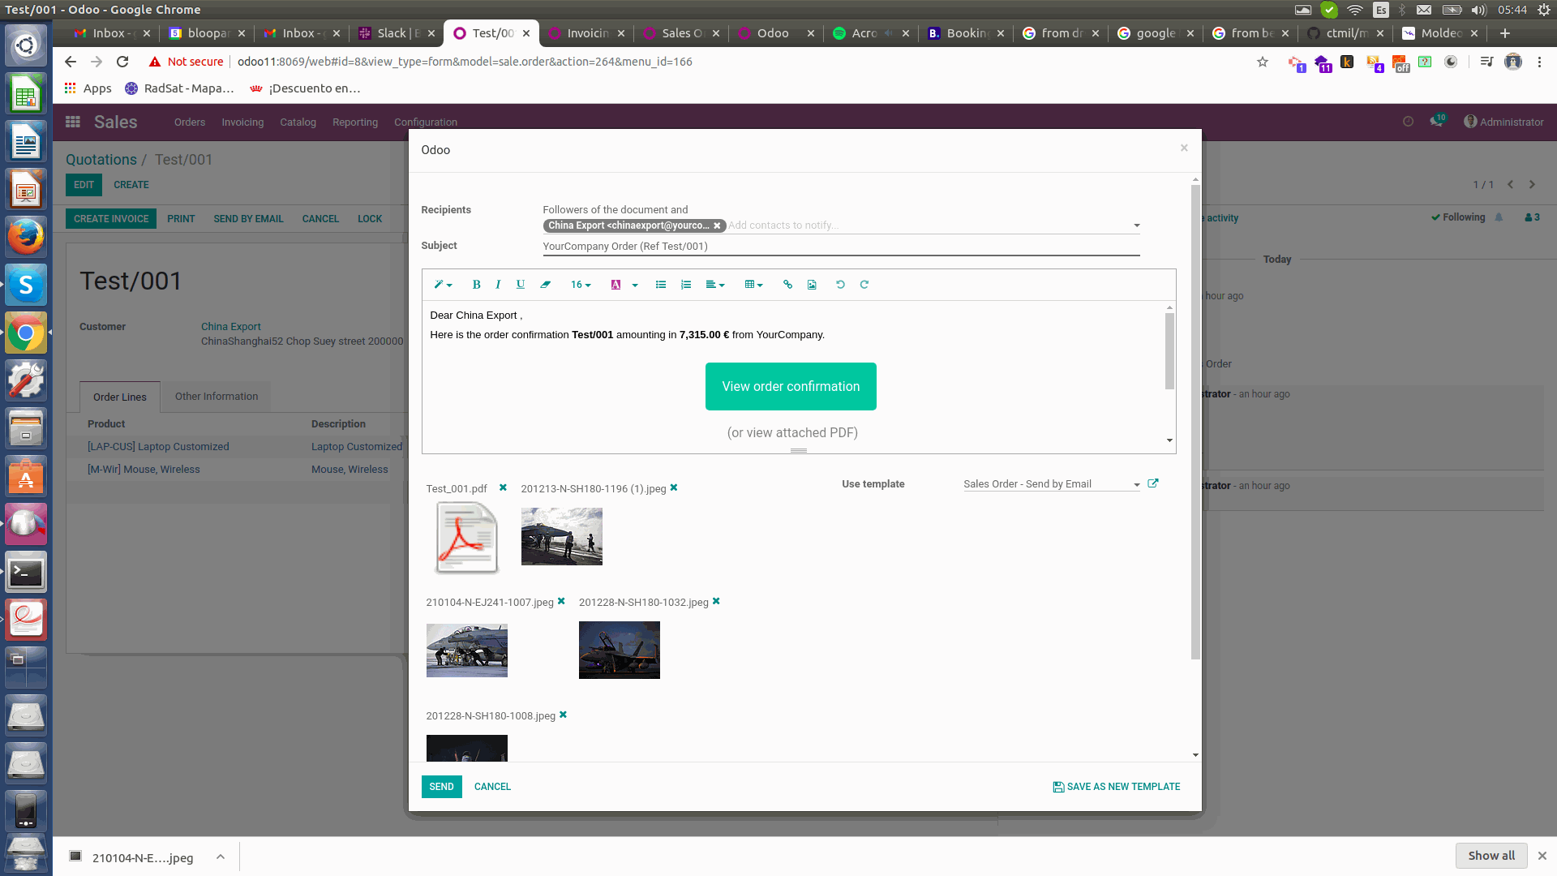Delete 201228-N-SH180-1032.jpeg attachment

[x=716, y=601]
